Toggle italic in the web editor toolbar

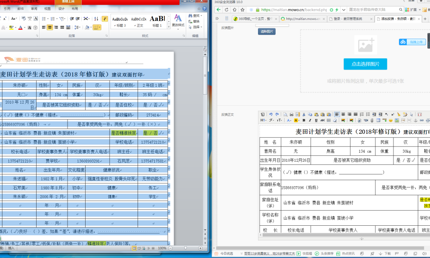(x=310, y=120)
